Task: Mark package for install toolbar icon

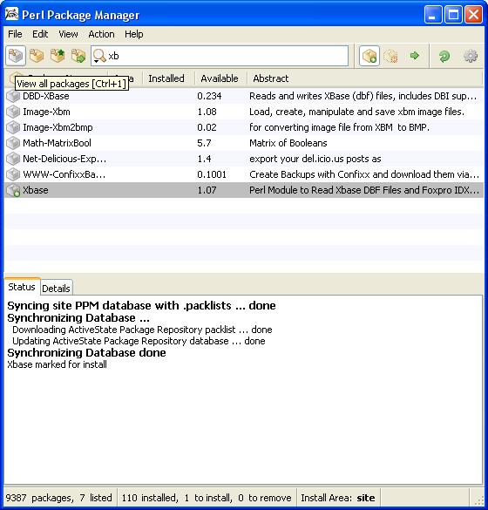Action: pyautogui.click(x=369, y=56)
